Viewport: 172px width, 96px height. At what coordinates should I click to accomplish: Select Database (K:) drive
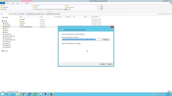8,45
